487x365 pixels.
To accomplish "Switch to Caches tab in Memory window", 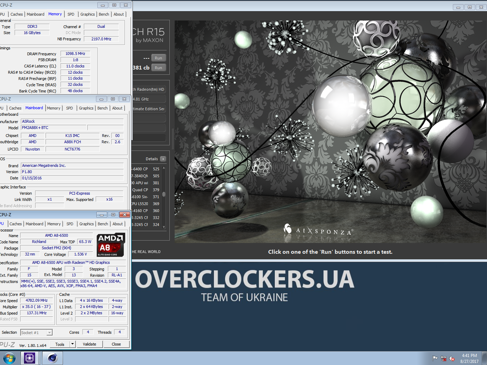I will [x=17, y=14].
